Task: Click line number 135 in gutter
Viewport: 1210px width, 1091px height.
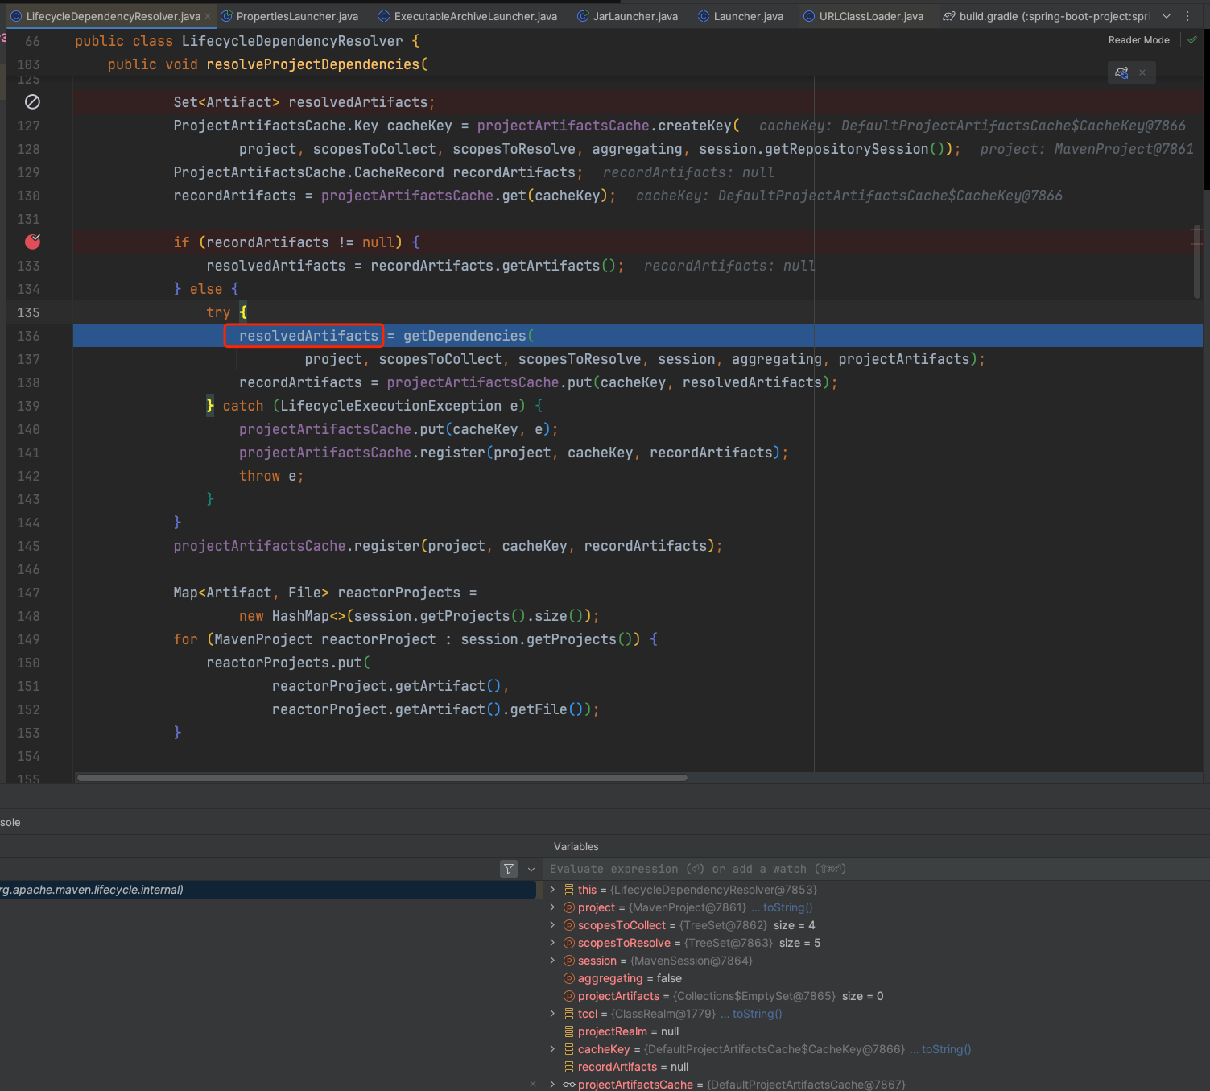Action: tap(28, 312)
